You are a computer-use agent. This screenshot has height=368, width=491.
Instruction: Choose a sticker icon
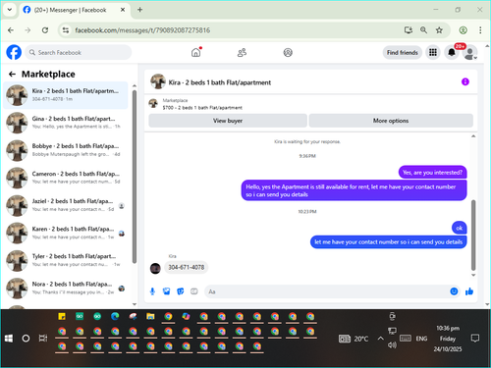181,291
